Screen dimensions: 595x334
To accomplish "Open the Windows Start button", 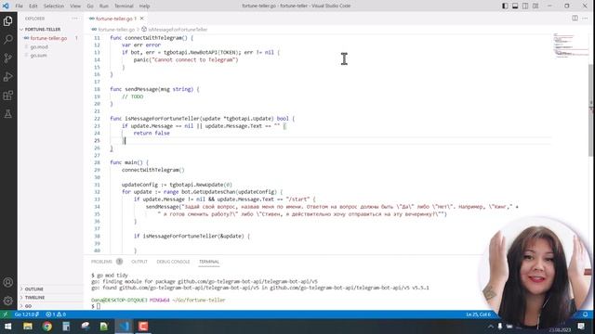I will [7, 327].
